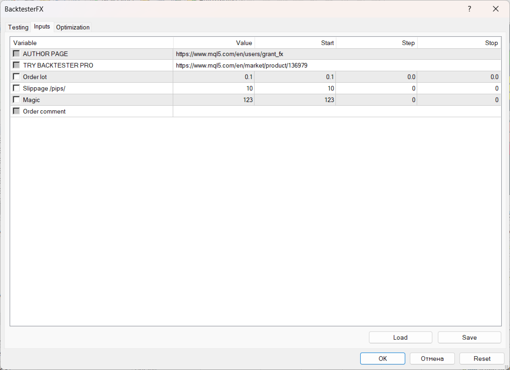Confirm with the OK button
The height and width of the screenshot is (370, 510).
[383, 359]
